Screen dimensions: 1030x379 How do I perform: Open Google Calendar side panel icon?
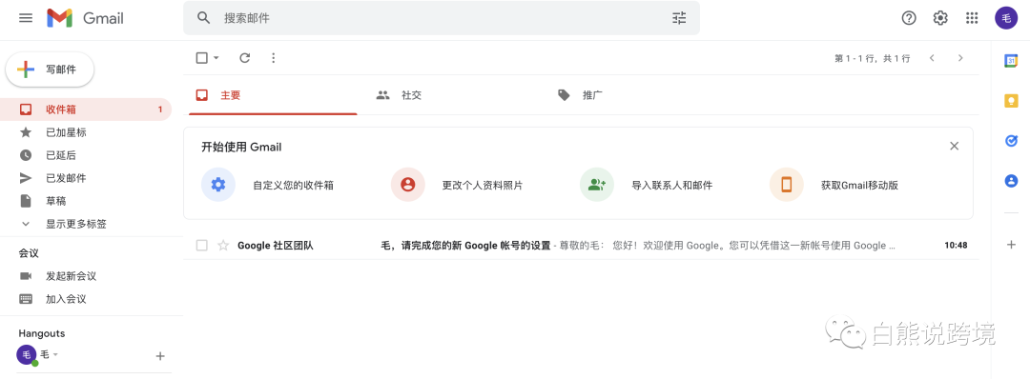pyautogui.click(x=1011, y=60)
